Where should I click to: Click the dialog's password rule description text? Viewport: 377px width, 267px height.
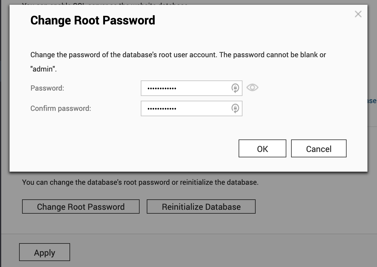178,55
